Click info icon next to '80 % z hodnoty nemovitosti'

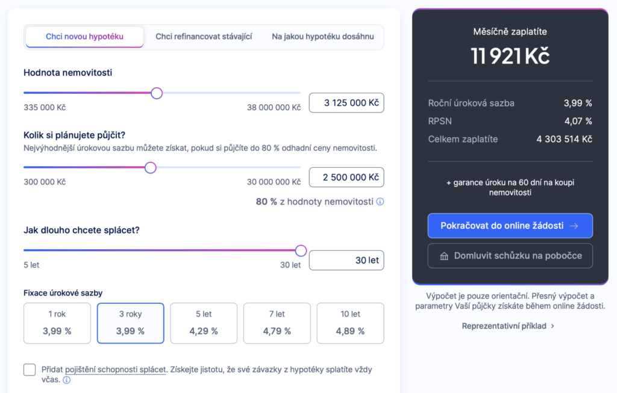[380, 202]
